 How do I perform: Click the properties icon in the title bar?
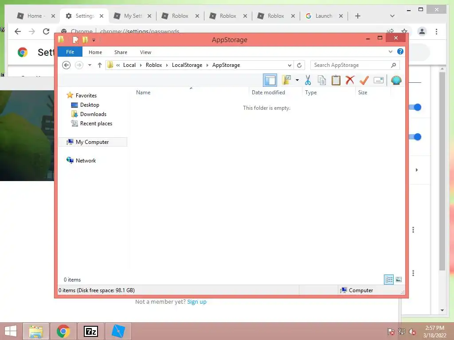click(75, 40)
